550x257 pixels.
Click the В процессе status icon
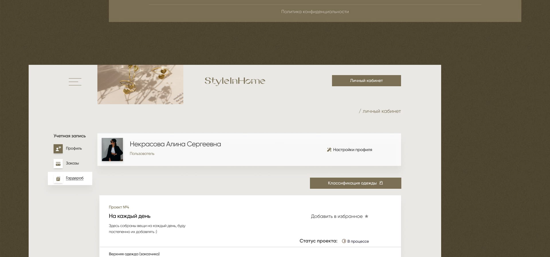coord(344,241)
